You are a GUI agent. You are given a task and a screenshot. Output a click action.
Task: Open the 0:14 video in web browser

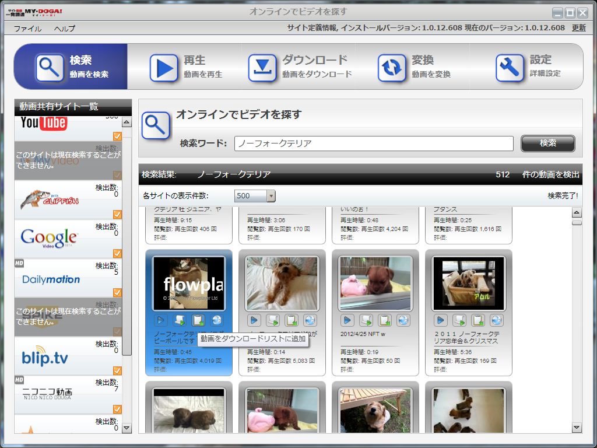tap(310, 320)
